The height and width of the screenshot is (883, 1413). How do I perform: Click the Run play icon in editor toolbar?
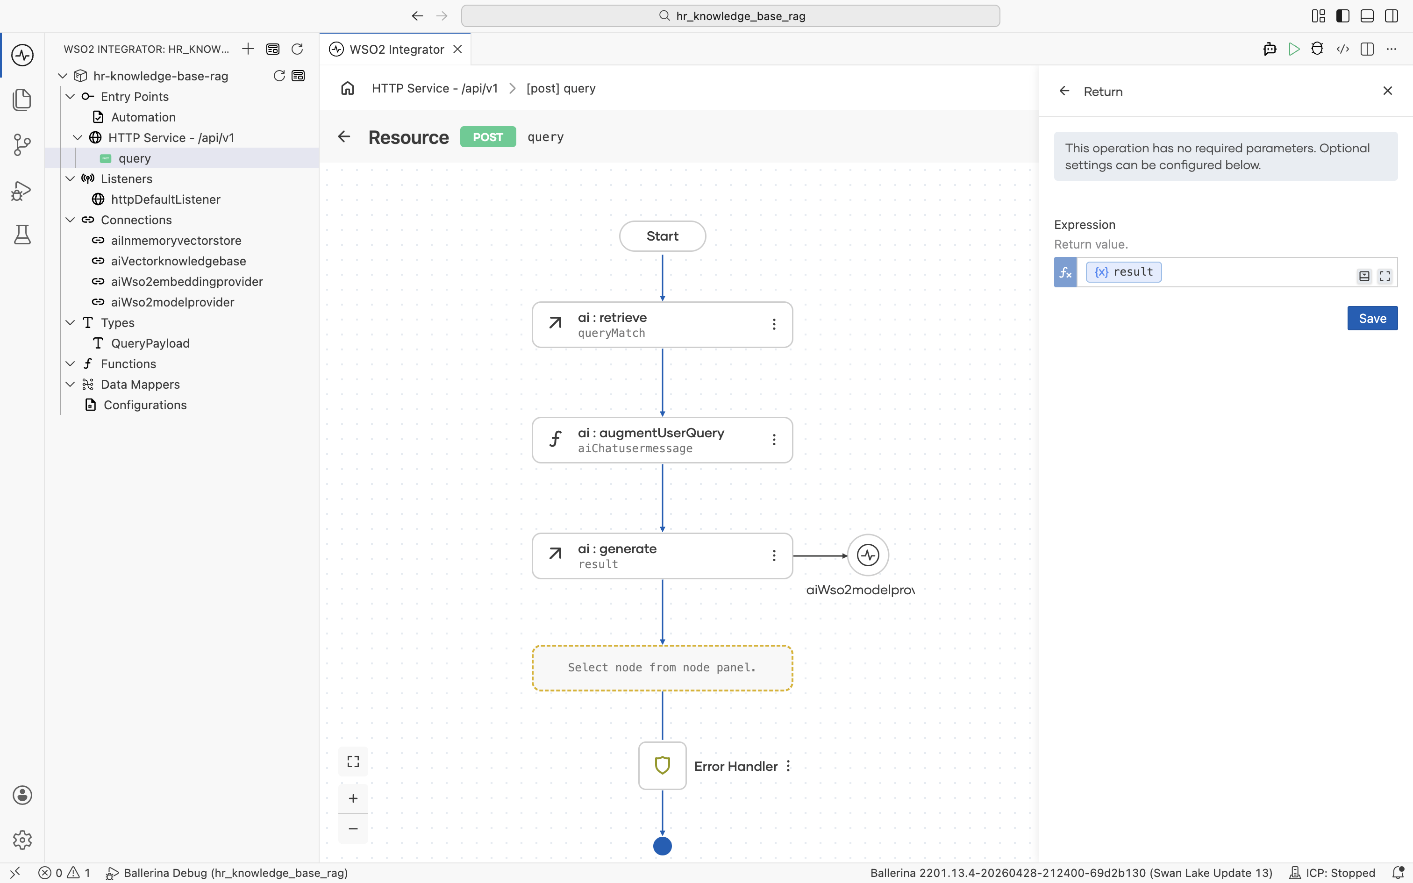coord(1294,49)
